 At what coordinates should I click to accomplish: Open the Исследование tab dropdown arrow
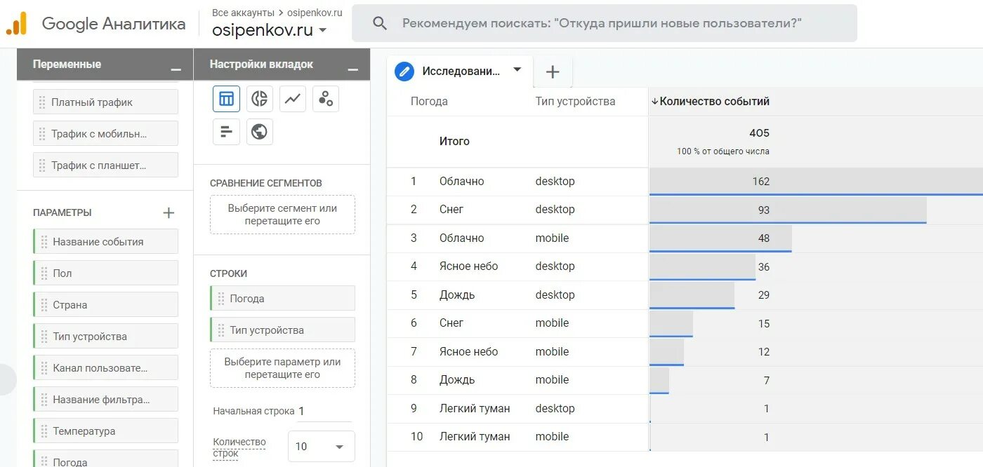pyautogui.click(x=517, y=69)
